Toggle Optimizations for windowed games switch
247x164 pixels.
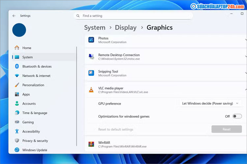point(237,116)
